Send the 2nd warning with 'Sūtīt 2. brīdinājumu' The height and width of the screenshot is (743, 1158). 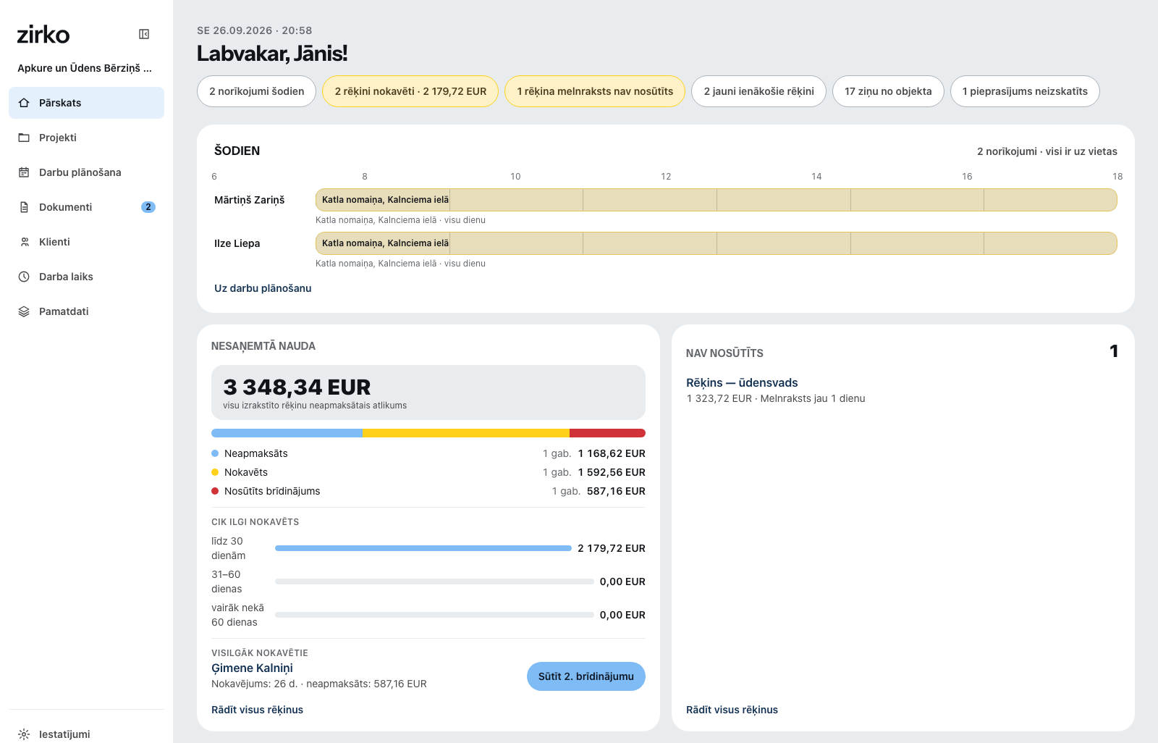[x=586, y=676]
